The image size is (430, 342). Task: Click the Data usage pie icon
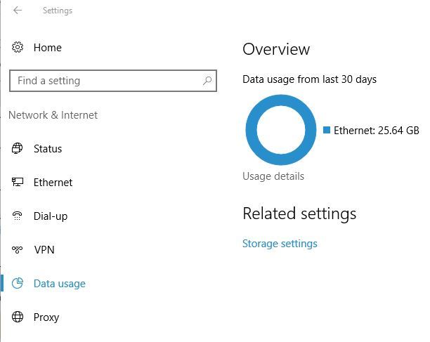point(18,284)
